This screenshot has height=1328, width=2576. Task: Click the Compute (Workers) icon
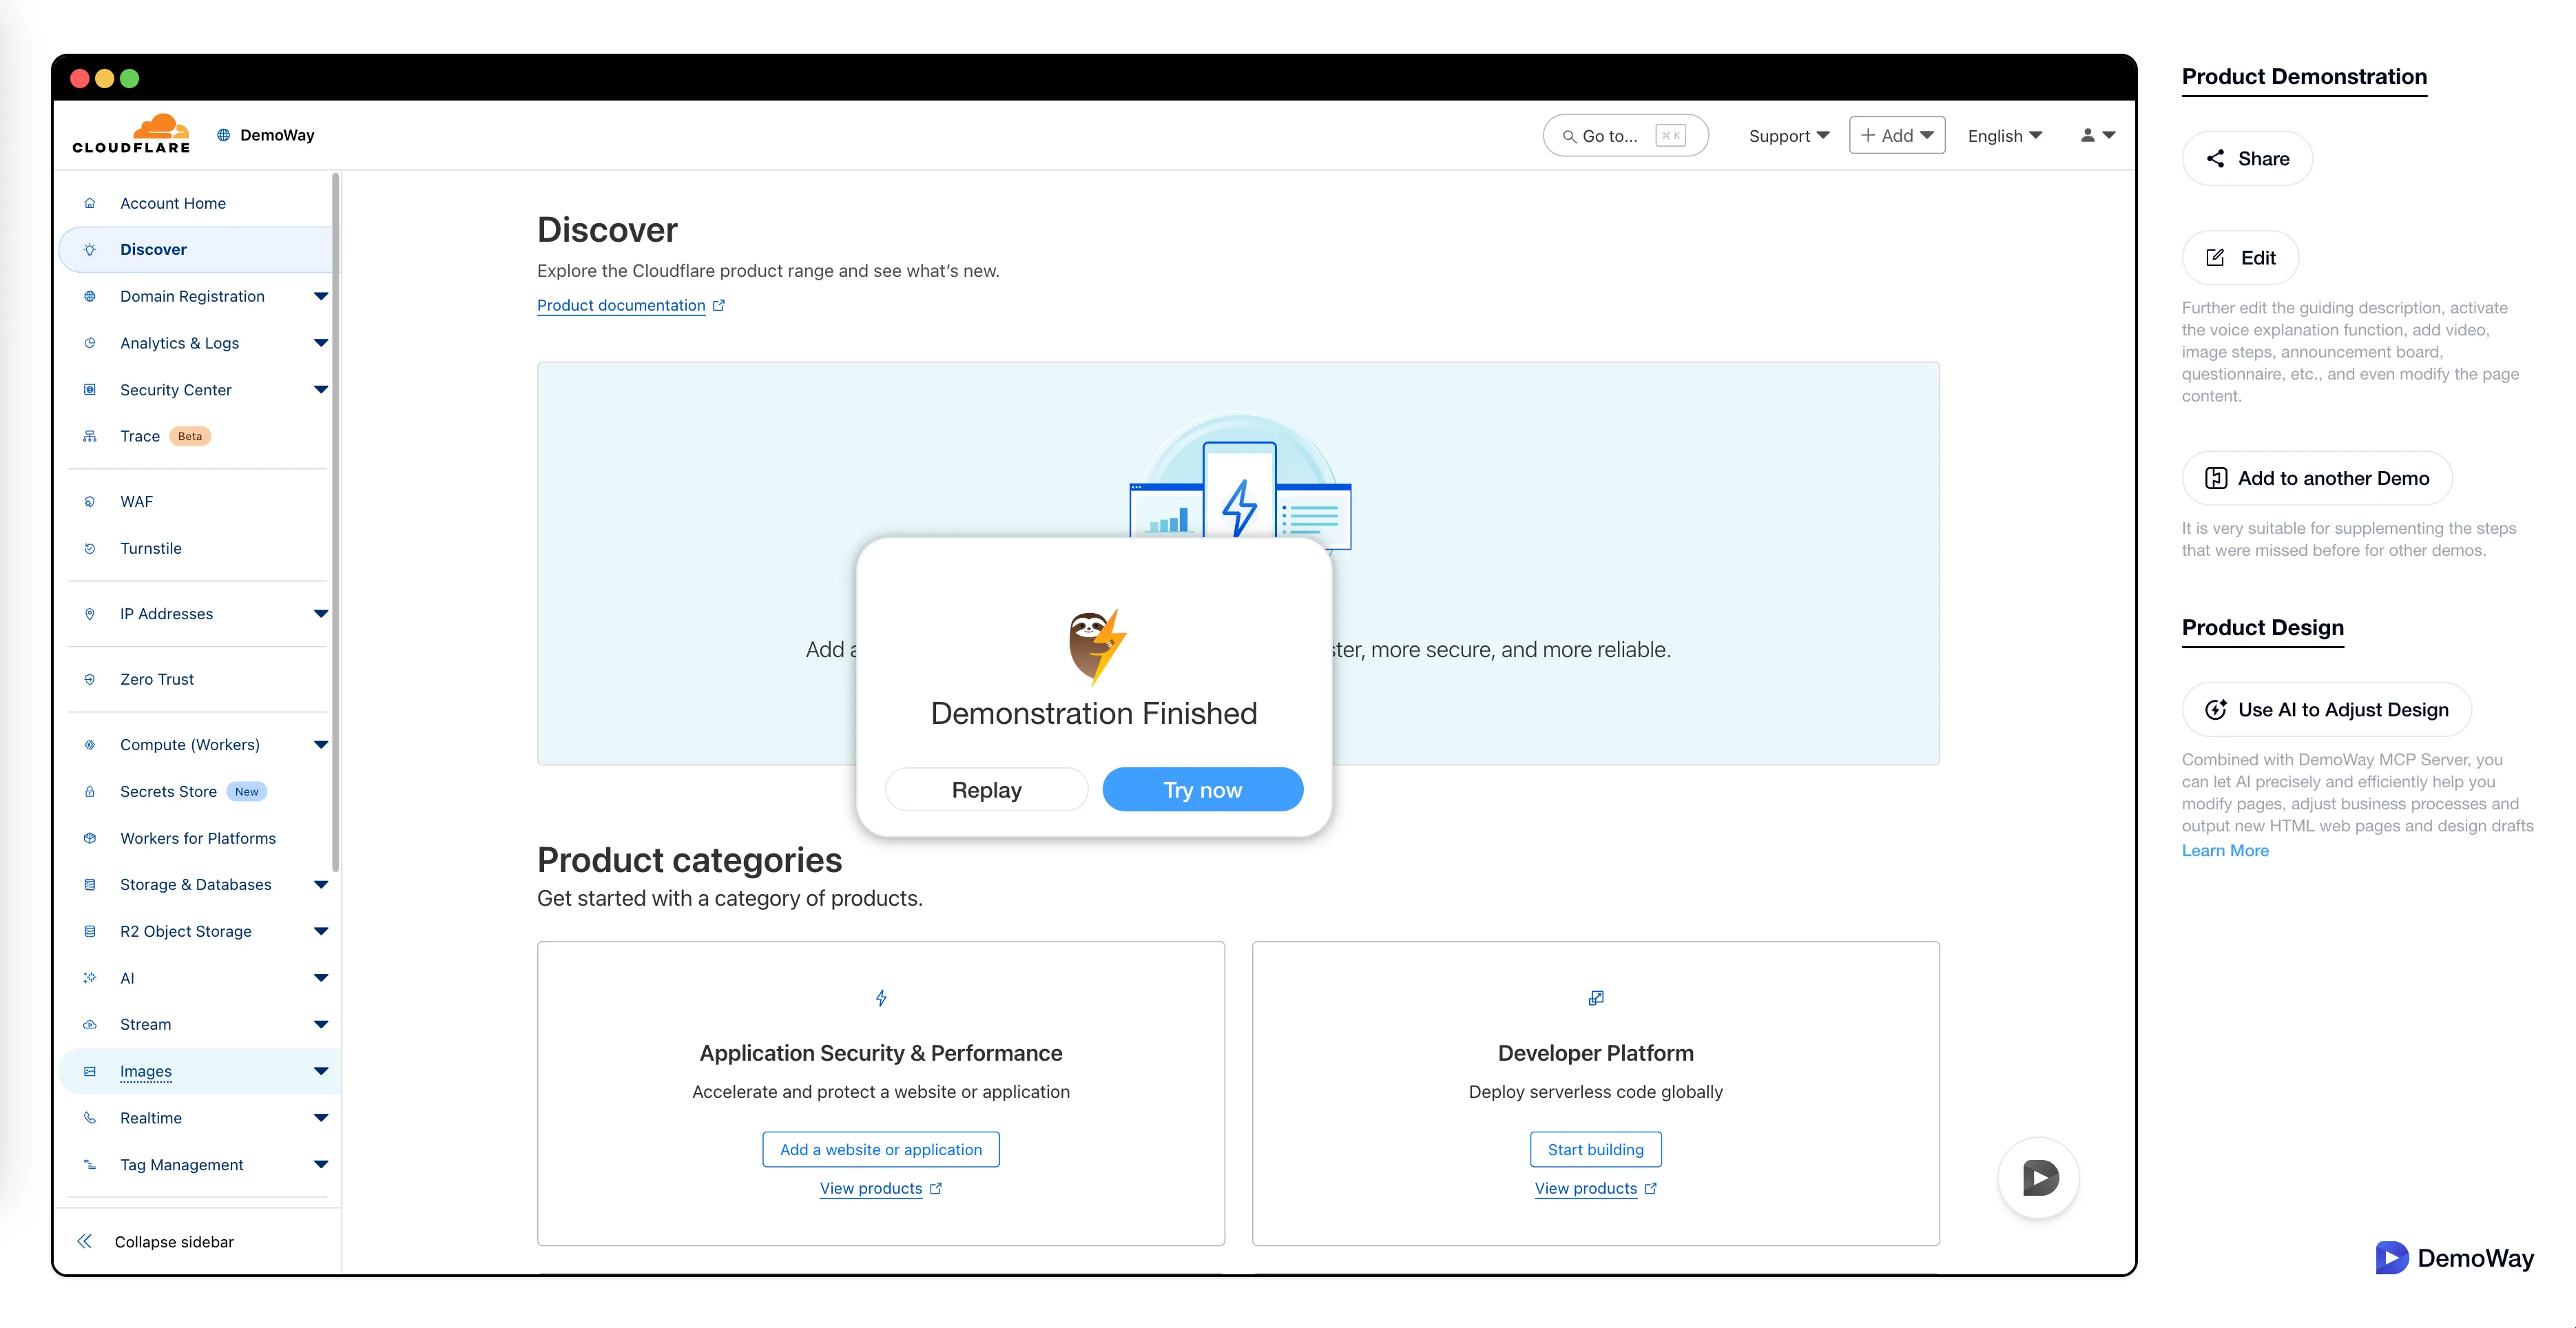90,745
